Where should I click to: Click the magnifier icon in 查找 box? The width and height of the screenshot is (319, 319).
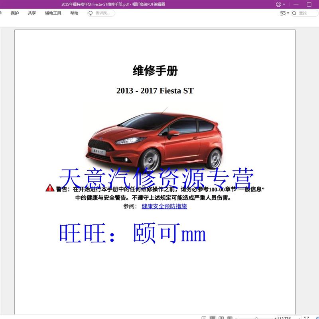click(294, 13)
